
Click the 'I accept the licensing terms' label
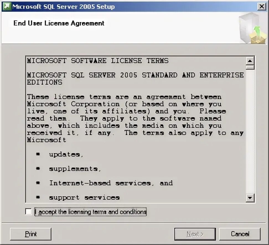click(90, 212)
